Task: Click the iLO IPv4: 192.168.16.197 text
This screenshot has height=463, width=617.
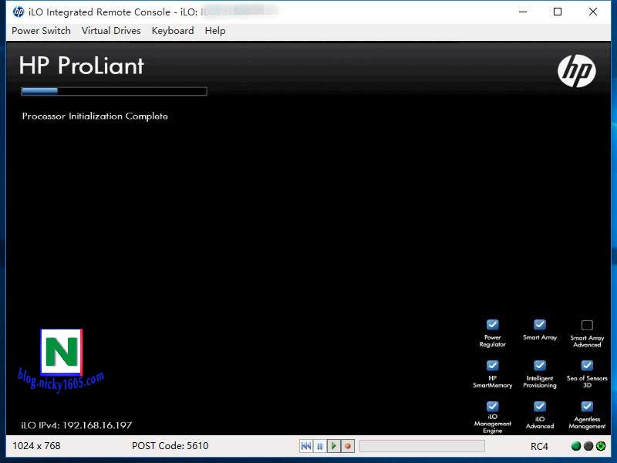Action: point(76,425)
